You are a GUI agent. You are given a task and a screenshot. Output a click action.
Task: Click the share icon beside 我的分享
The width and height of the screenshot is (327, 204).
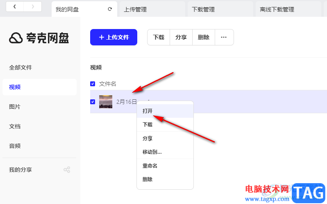pos(67,170)
